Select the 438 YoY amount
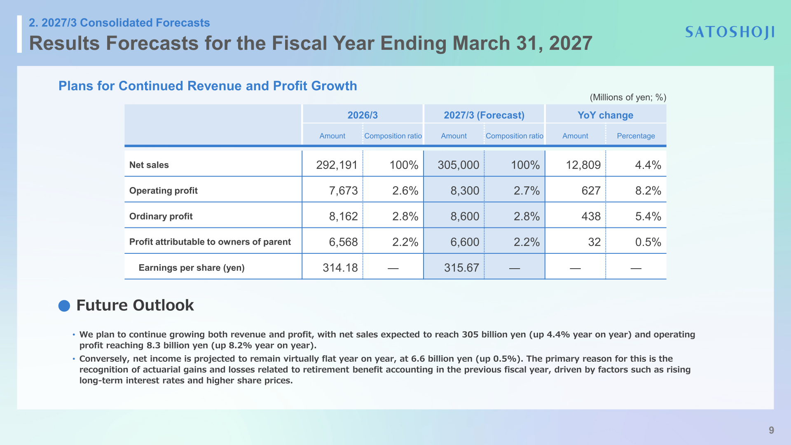791x445 pixels. point(591,216)
